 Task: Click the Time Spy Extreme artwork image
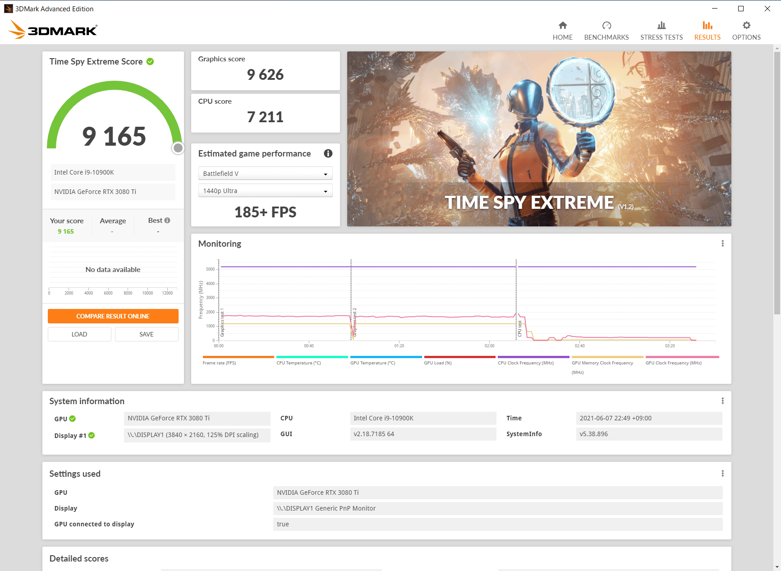coord(539,139)
